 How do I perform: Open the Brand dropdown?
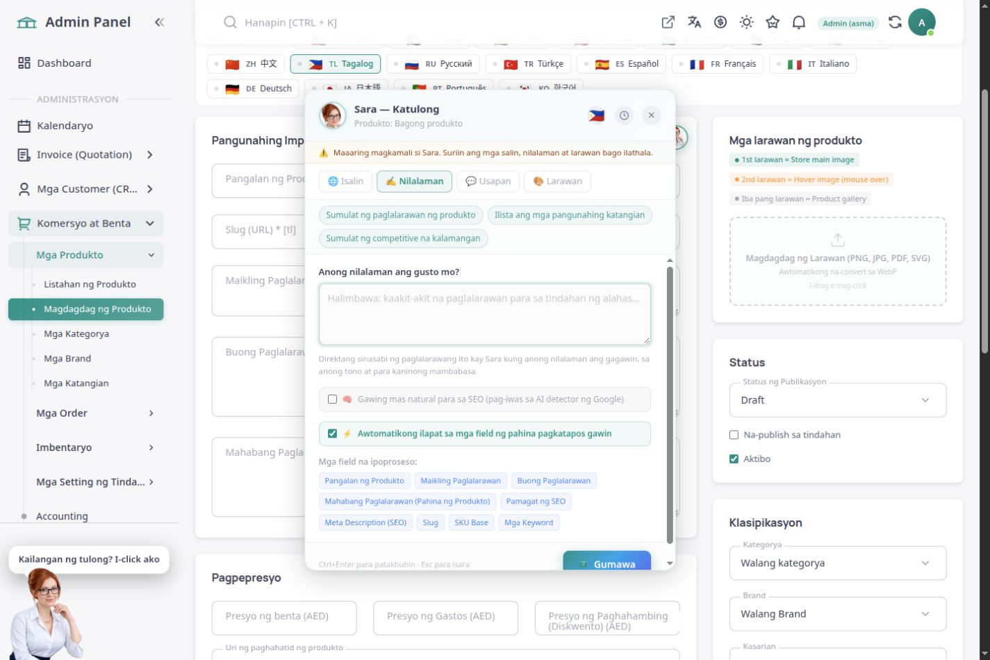pyautogui.click(x=838, y=614)
